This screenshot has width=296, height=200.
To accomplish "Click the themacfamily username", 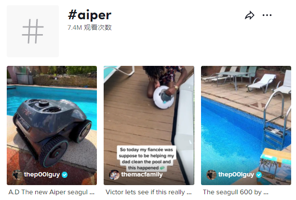I will (142, 175).
